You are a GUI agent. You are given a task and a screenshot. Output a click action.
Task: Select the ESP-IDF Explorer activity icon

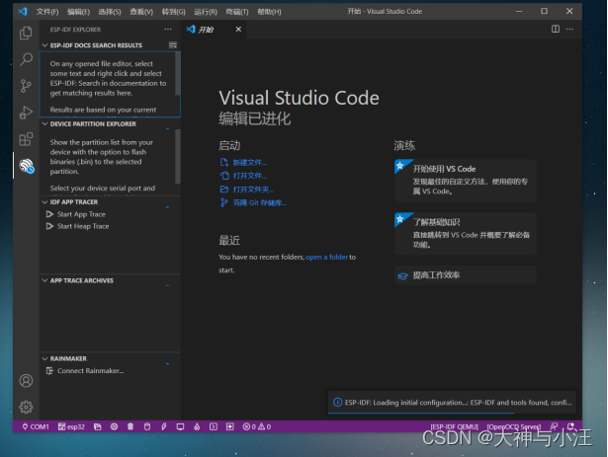tap(26, 166)
